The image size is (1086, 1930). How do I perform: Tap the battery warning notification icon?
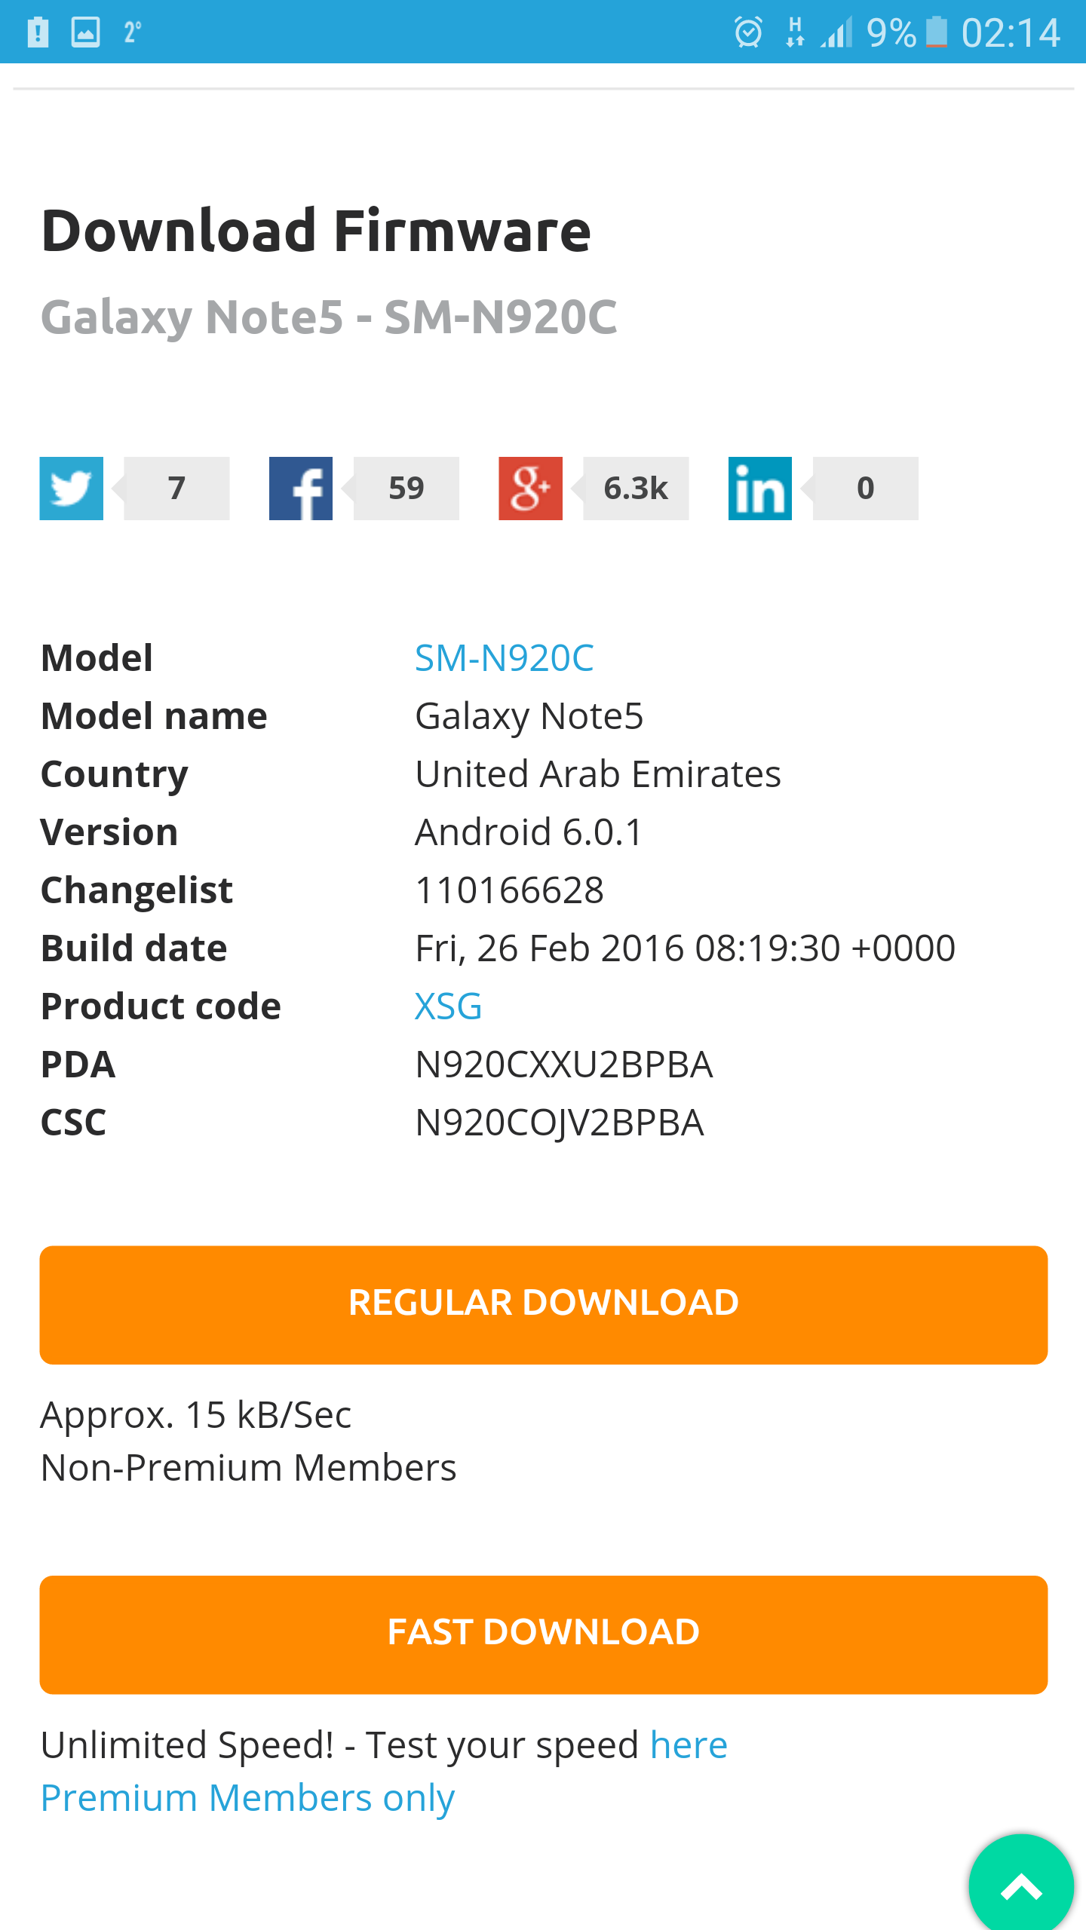[38, 32]
